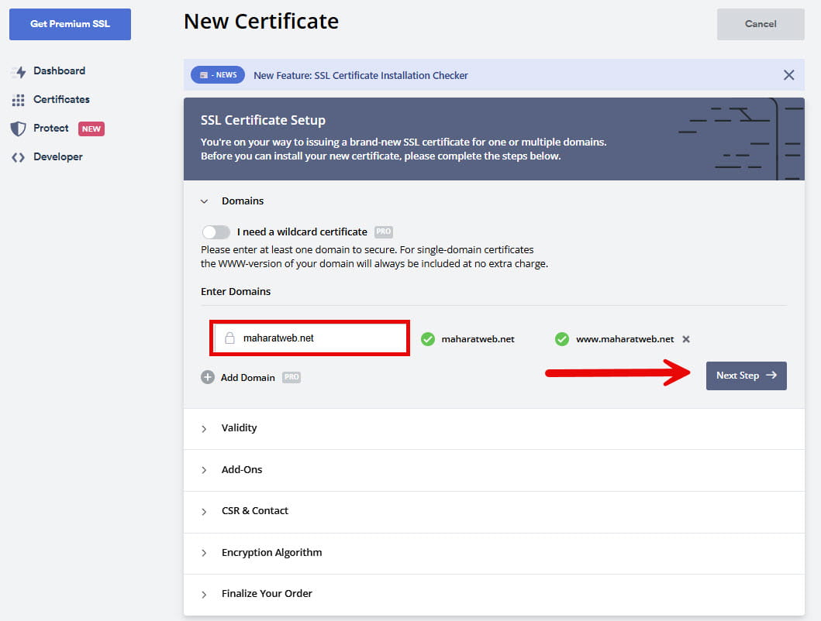Cancel the new certificate
The width and height of the screenshot is (821, 621).
pos(761,24)
